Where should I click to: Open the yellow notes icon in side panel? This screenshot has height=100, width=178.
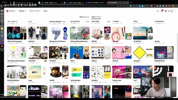click(x=2, y=29)
